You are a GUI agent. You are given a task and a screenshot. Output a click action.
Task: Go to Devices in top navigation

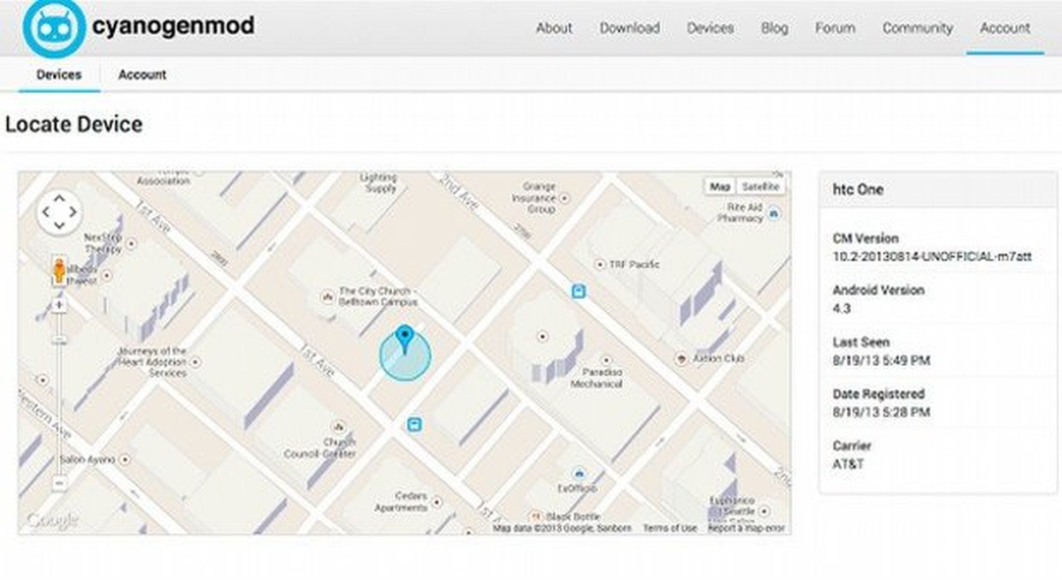tap(710, 27)
